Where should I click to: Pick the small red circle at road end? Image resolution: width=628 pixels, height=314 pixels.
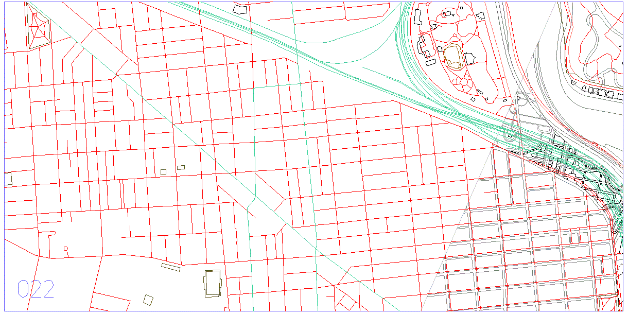[66, 249]
